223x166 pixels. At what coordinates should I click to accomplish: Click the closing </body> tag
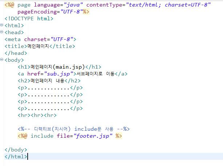click(x=16, y=150)
